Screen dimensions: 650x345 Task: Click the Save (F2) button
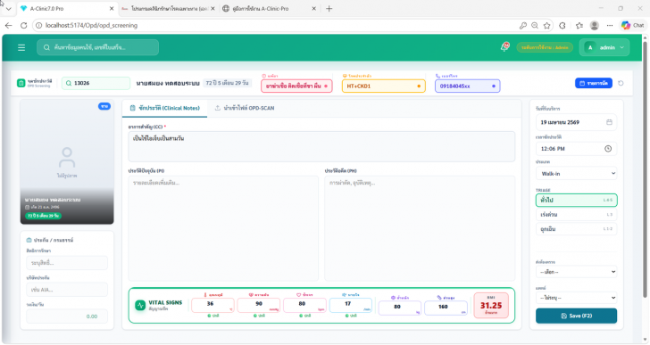(x=576, y=316)
